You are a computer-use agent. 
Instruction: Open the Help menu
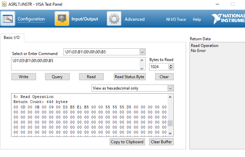(x=197, y=19)
